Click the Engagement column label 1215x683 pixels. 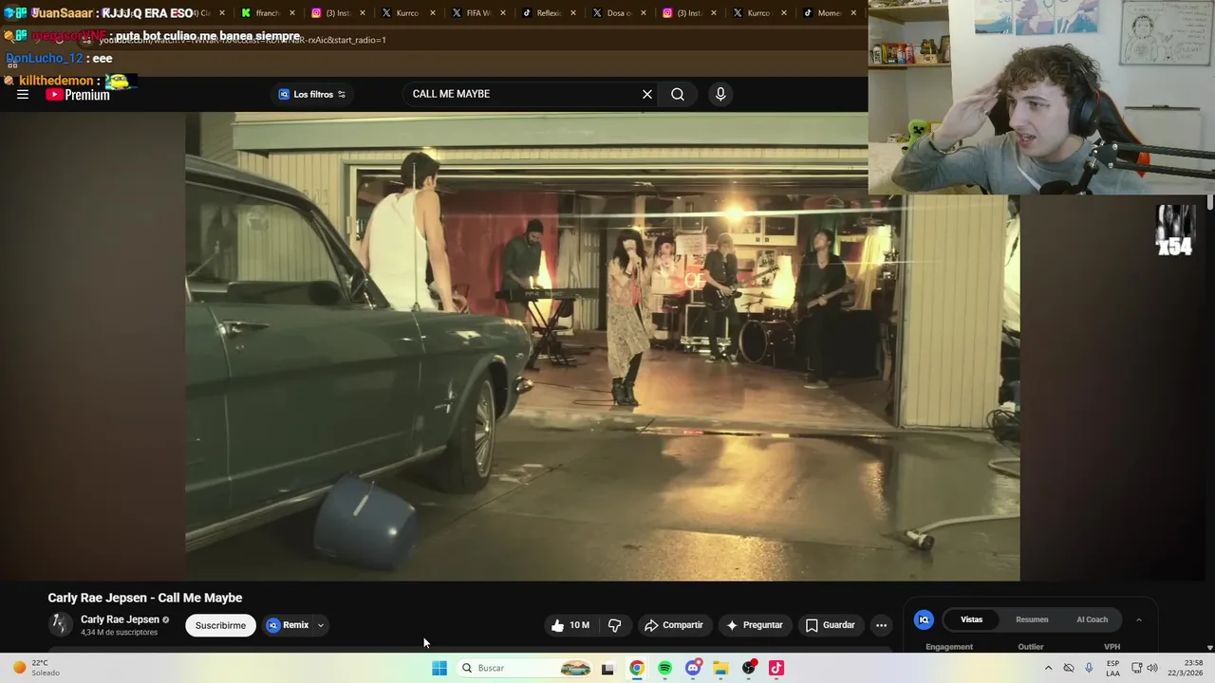(949, 647)
